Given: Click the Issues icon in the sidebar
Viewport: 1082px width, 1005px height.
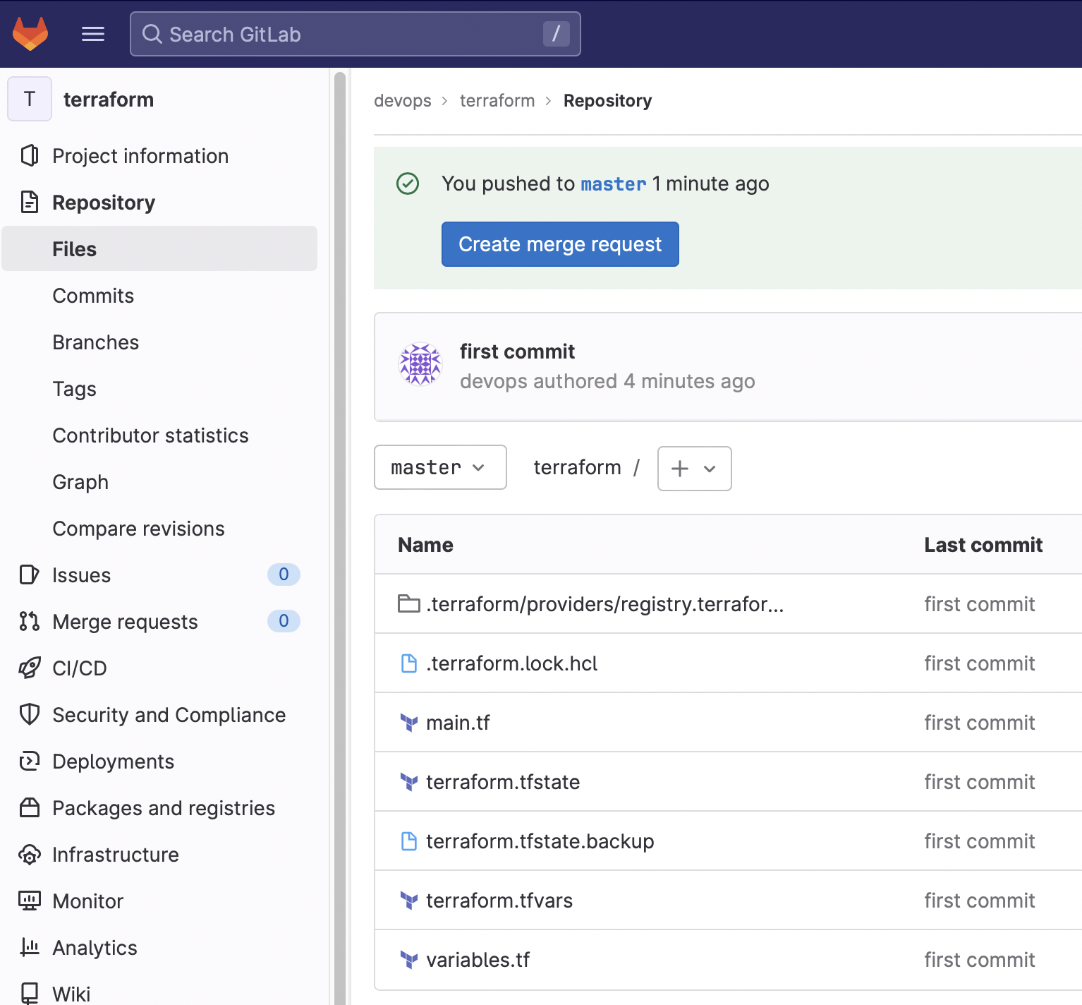Looking at the screenshot, I should 29,574.
